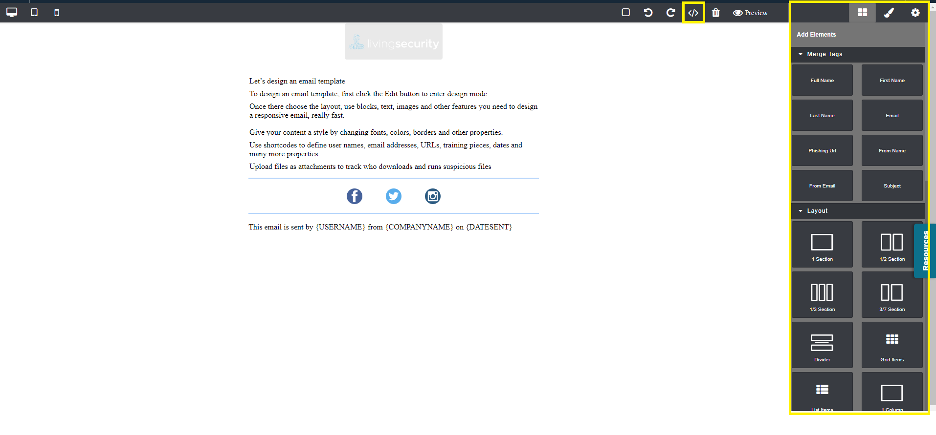Select the First Name merge tag
This screenshot has height=435, width=936.
892,80
